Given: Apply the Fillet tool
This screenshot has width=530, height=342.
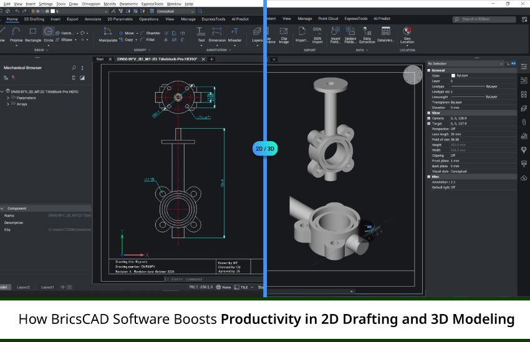Looking at the screenshot, I should [x=148, y=40].
